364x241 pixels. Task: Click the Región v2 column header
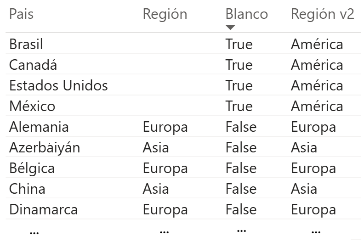(x=323, y=14)
